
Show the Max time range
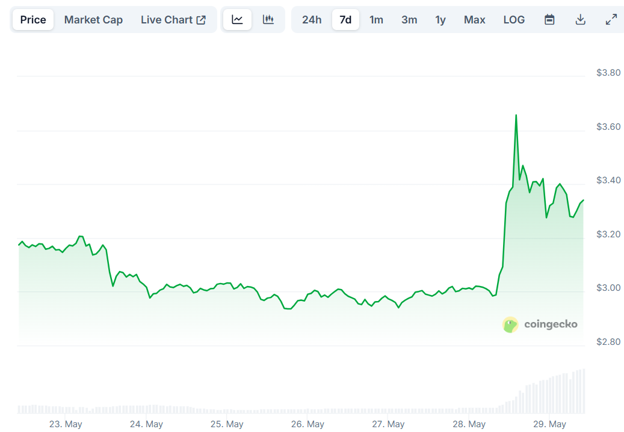pos(474,20)
